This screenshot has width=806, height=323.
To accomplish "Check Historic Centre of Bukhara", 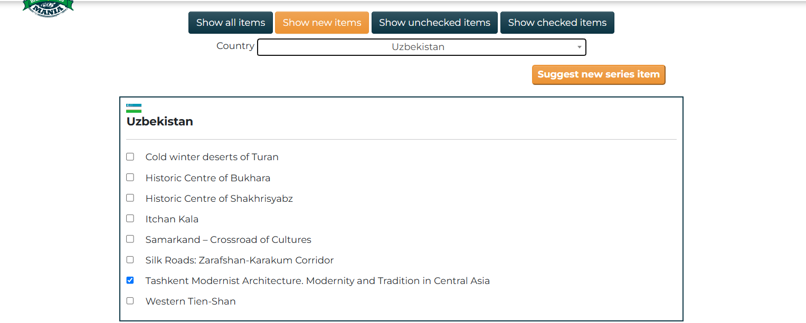I will coord(130,177).
